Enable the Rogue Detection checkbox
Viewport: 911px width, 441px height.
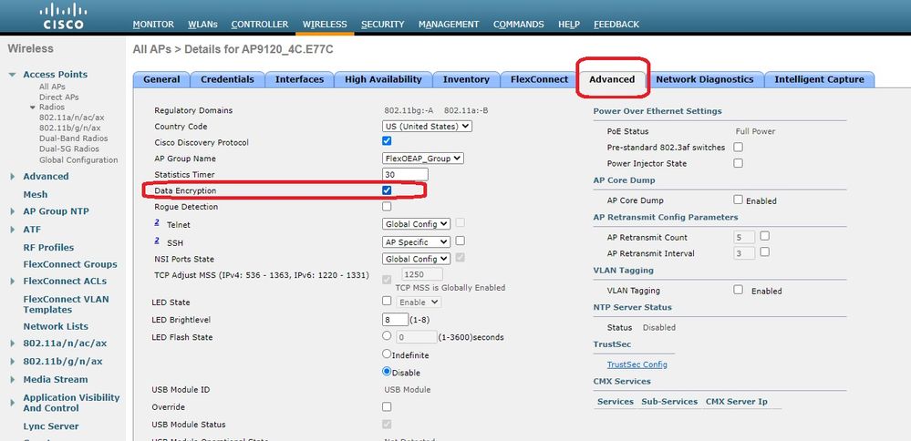pos(387,206)
